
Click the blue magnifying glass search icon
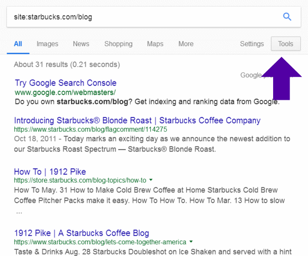[x=287, y=17]
